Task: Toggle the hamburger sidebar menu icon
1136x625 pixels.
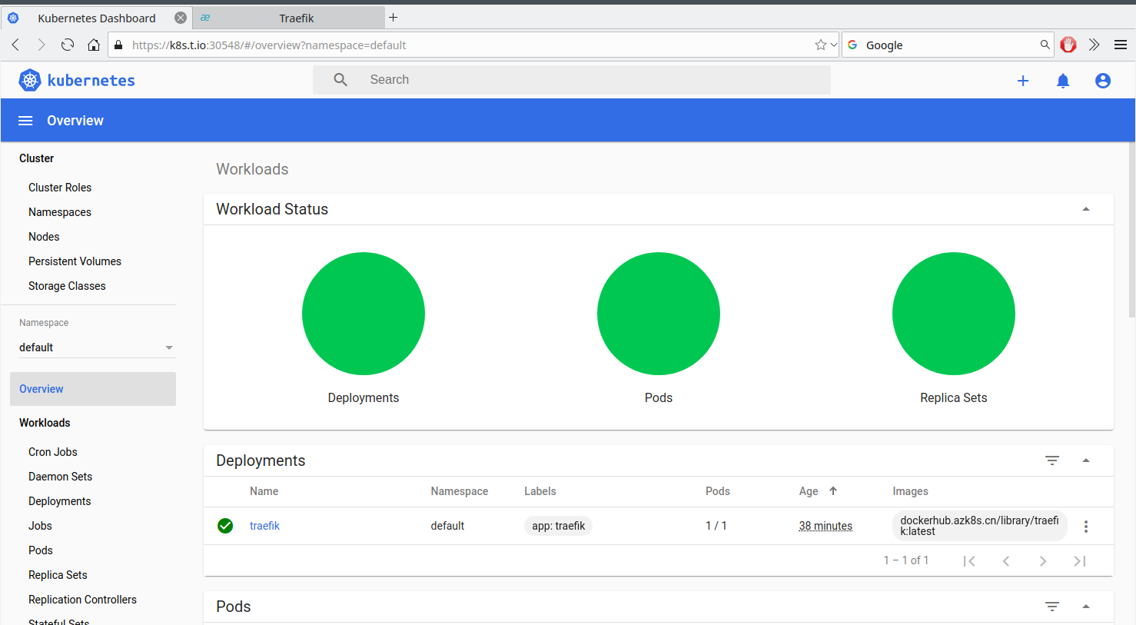Action: pos(25,121)
